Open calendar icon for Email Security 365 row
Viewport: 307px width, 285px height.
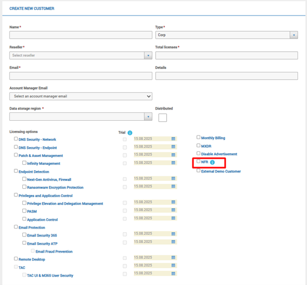(174, 234)
